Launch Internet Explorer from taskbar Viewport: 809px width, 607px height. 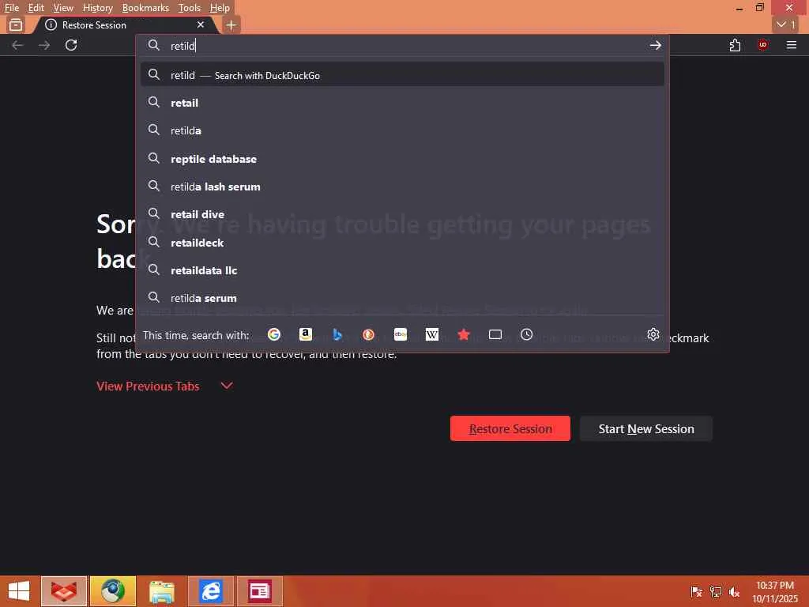click(x=210, y=591)
